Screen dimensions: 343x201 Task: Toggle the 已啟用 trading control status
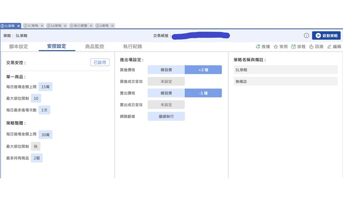pos(99,62)
